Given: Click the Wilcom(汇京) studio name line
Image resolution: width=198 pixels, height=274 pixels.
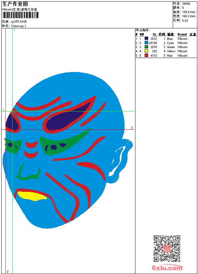Looking at the screenshot, I should (19, 10).
